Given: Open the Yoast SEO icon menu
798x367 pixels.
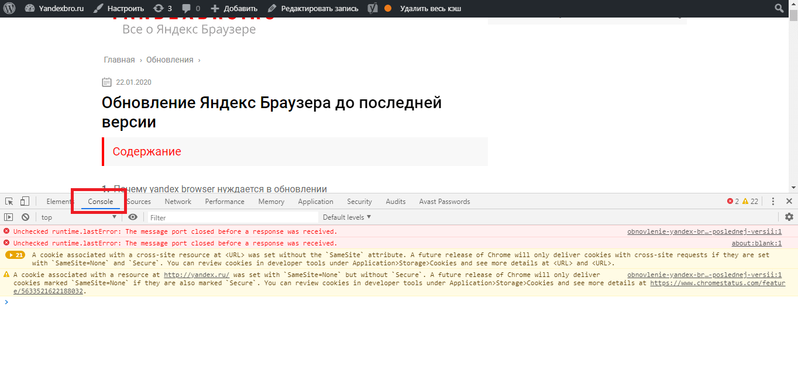Looking at the screenshot, I should (x=373, y=8).
